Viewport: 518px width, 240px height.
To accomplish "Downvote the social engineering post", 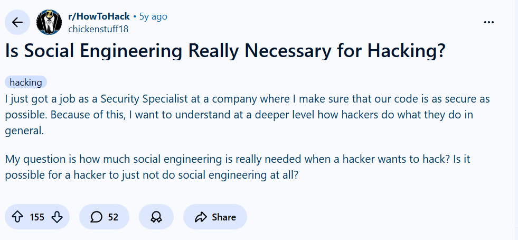I will click(58, 217).
